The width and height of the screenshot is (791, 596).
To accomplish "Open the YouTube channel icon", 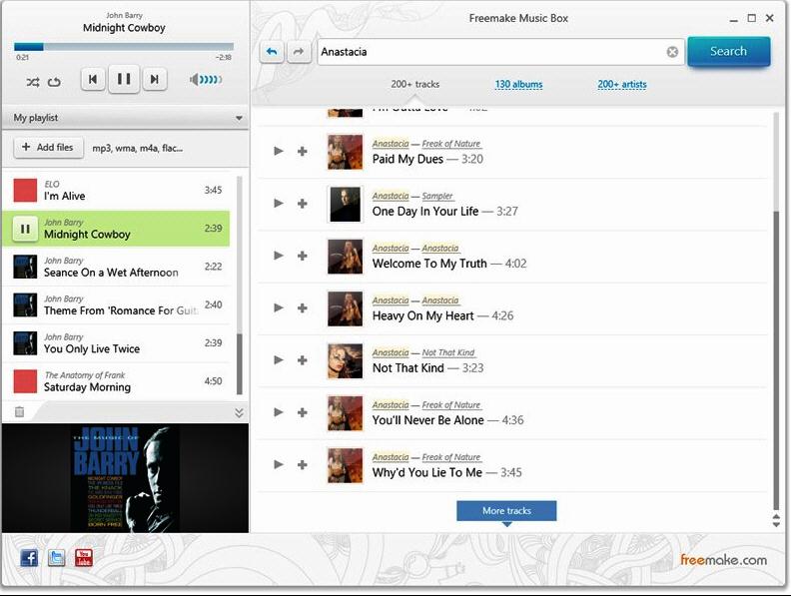I will point(84,558).
